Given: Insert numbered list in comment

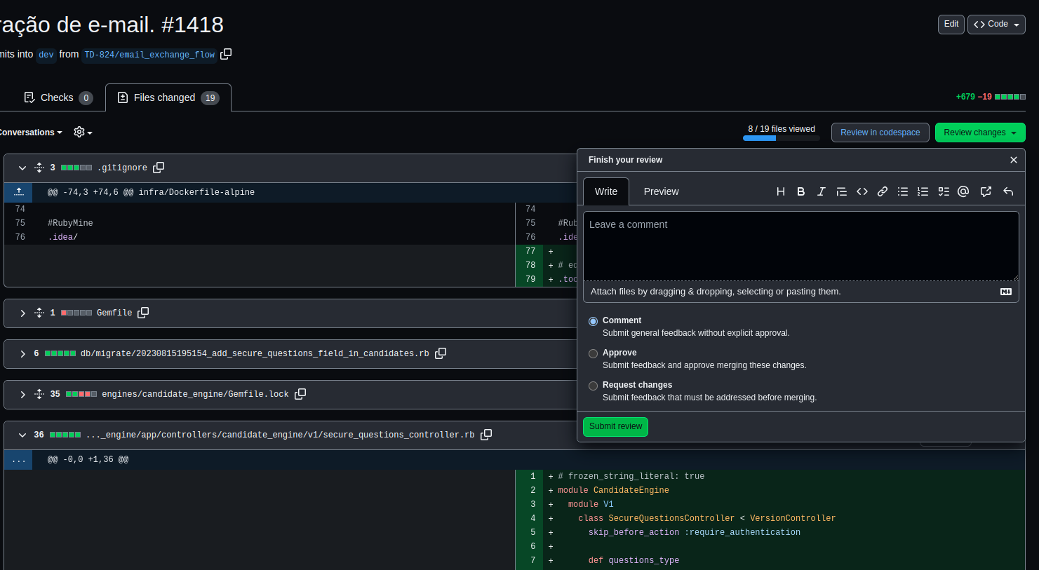Looking at the screenshot, I should [x=923, y=191].
